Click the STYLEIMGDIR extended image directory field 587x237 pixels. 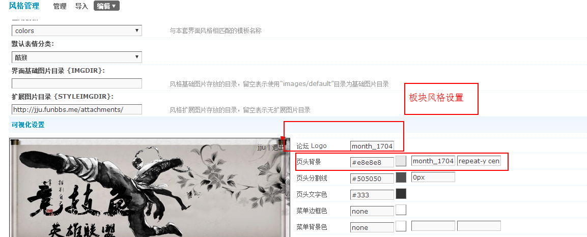(77, 109)
